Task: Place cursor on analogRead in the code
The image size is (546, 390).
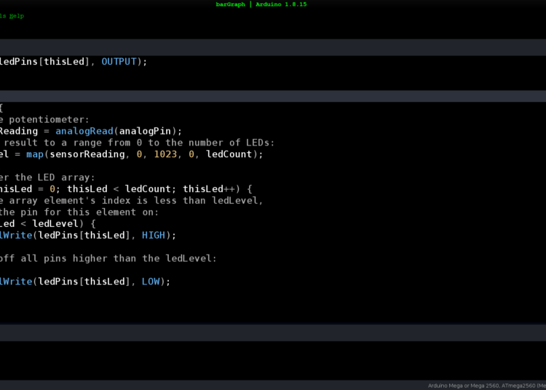Action: coord(84,131)
